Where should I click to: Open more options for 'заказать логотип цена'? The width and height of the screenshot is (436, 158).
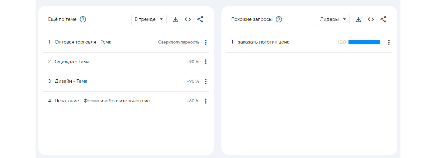(389, 42)
